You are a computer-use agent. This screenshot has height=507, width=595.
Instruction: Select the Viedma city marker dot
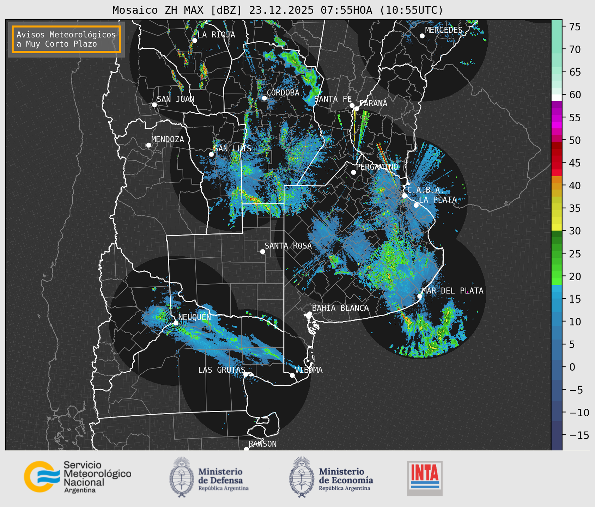pyautogui.click(x=292, y=375)
